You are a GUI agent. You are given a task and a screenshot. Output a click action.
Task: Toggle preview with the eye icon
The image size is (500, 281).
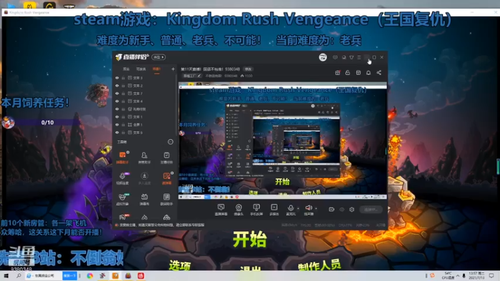point(342,209)
